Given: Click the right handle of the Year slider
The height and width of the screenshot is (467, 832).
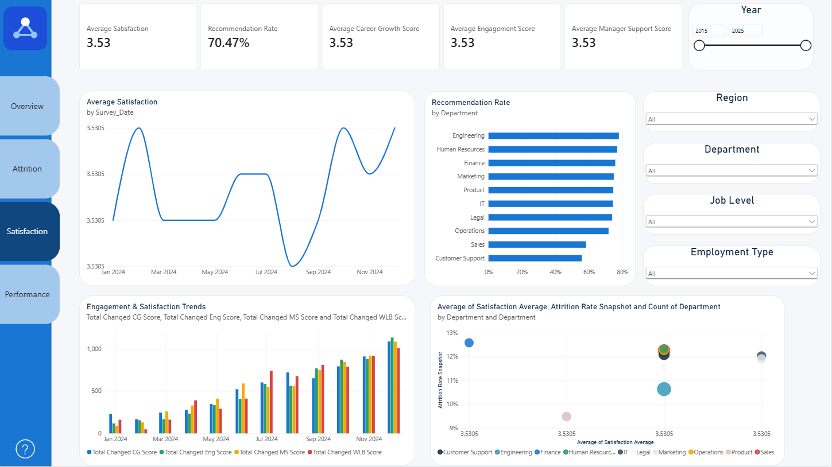Looking at the screenshot, I should click(x=806, y=45).
